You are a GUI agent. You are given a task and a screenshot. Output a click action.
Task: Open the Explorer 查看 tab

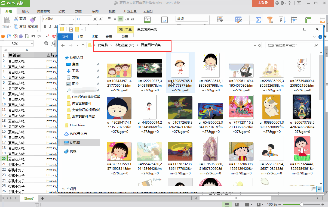[109, 37]
